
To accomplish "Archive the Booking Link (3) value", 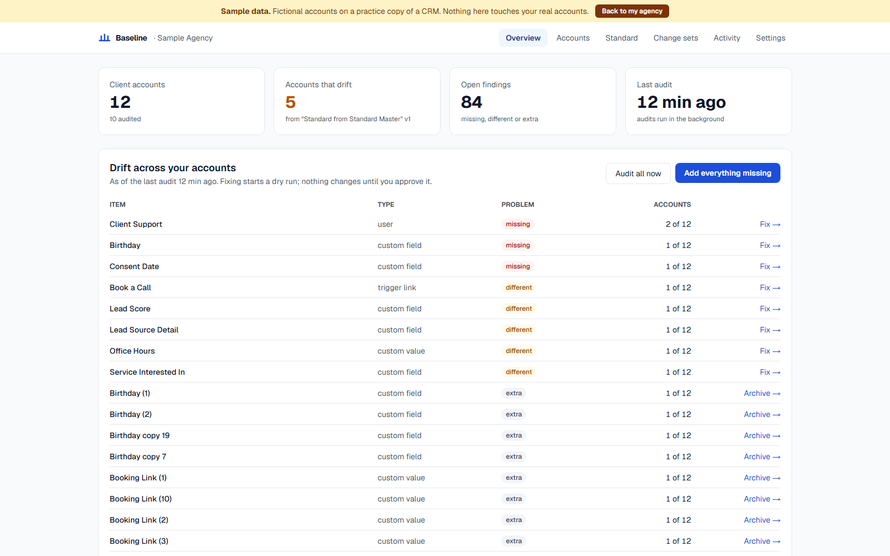I will (x=762, y=541).
